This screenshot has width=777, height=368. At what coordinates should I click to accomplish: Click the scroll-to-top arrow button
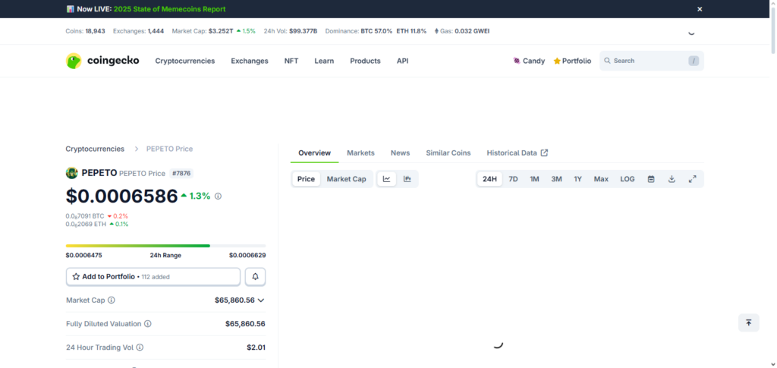coord(748,322)
